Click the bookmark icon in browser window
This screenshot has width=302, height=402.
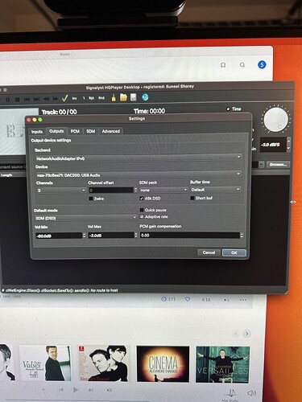(x=223, y=65)
